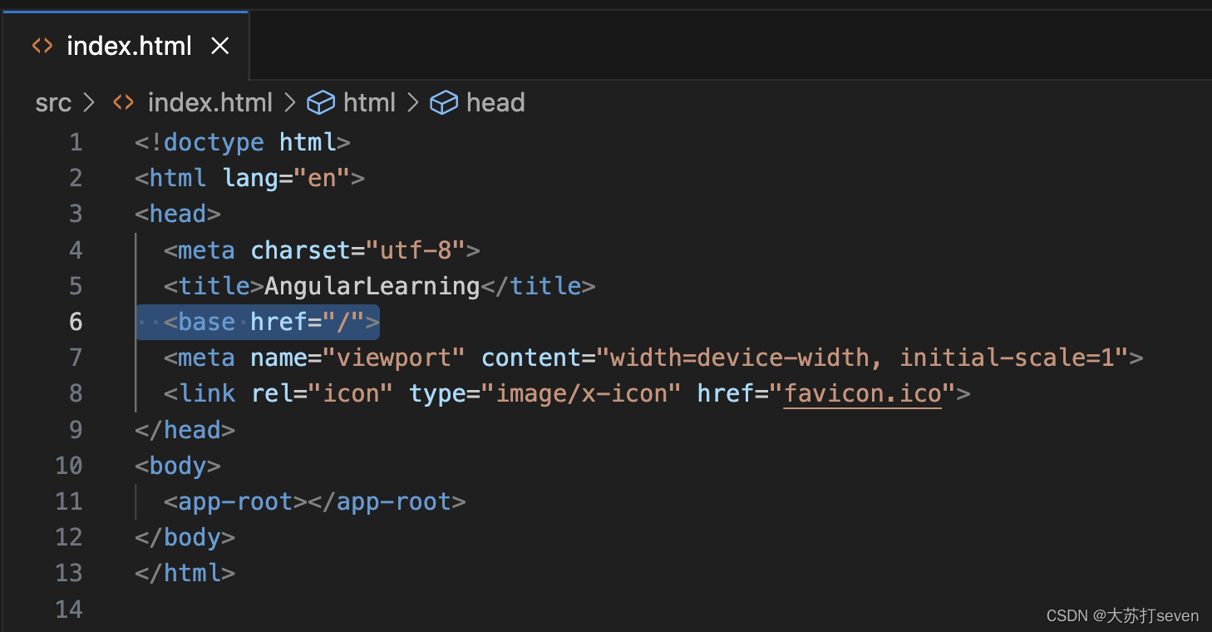Image resolution: width=1212 pixels, height=632 pixels.
Task: Click the opening head tag on line 3
Action: (x=178, y=214)
